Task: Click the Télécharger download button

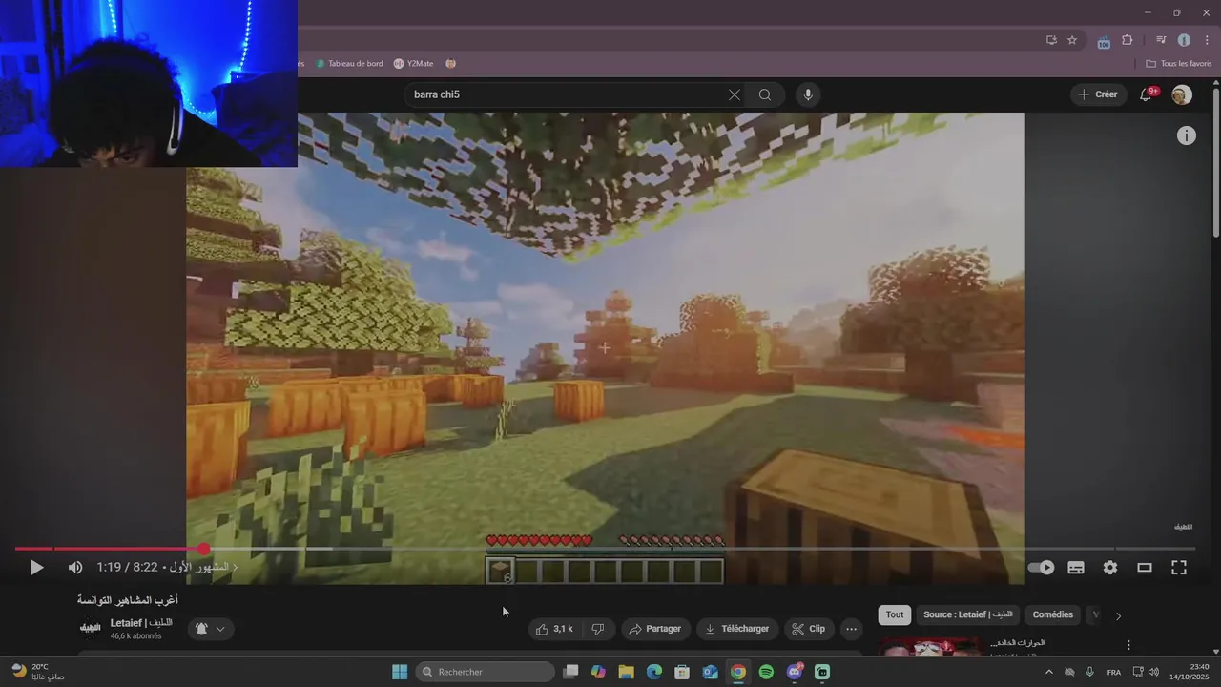Action: (x=736, y=629)
